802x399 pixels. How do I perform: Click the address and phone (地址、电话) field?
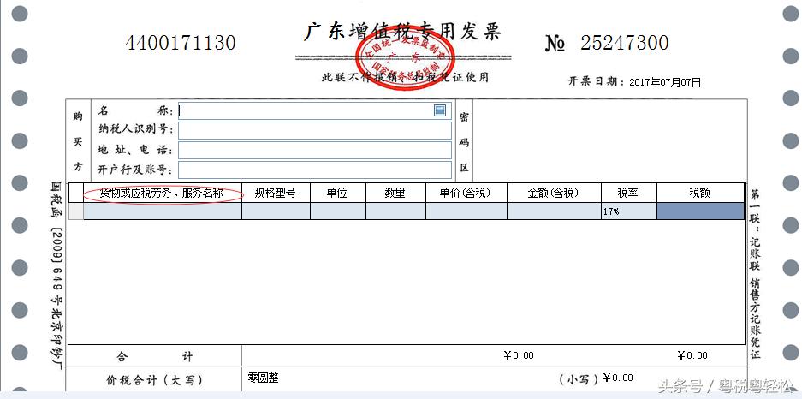[315, 150]
